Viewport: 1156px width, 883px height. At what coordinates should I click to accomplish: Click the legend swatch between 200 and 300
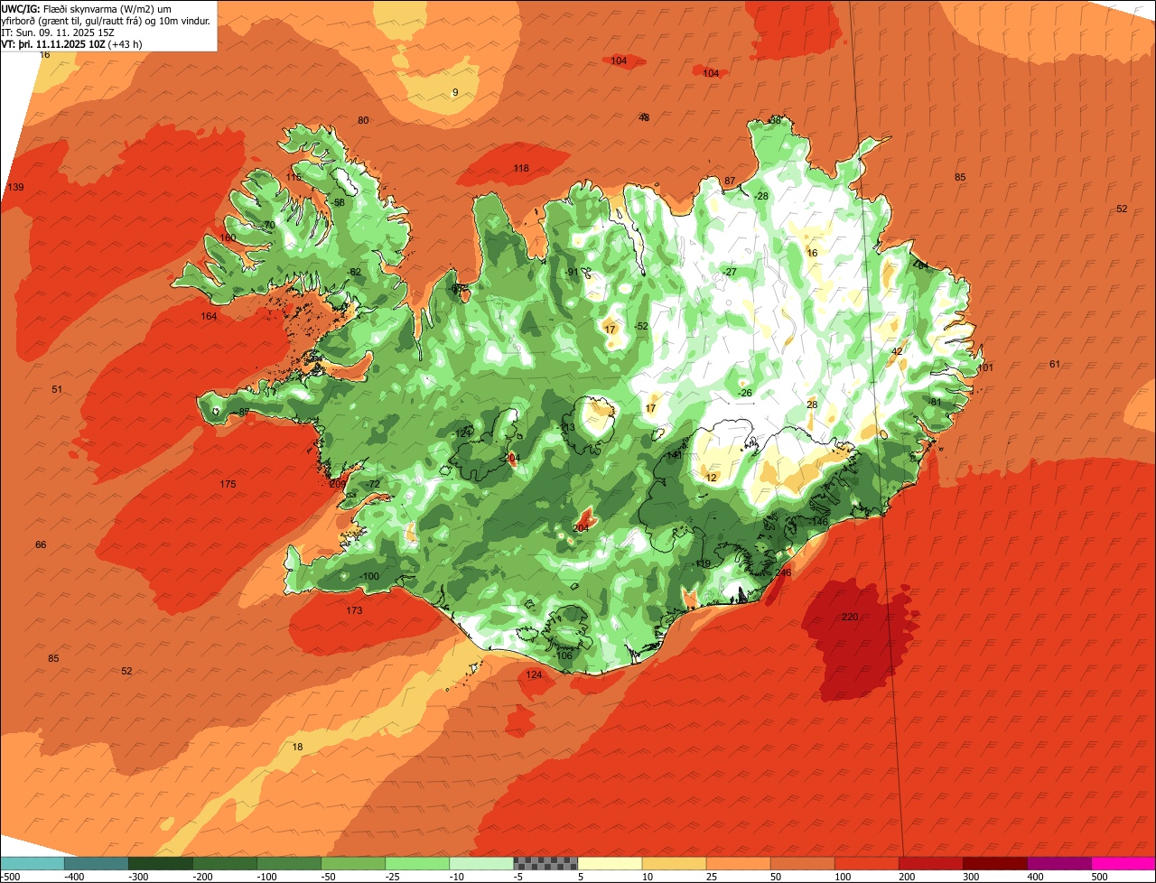[x=931, y=863]
